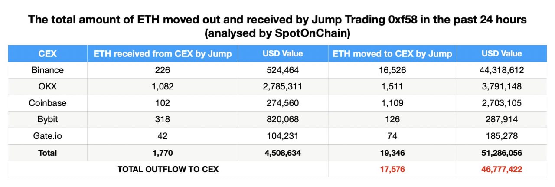Select the Binance row label

click(48, 70)
